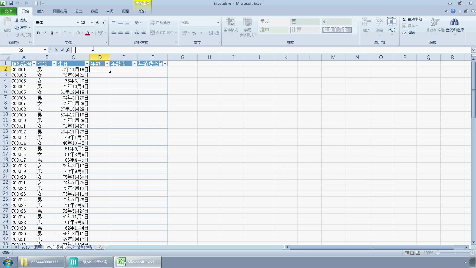This screenshot has width=476, height=268.
Task: Toggle Italic formatting
Action: (45, 33)
